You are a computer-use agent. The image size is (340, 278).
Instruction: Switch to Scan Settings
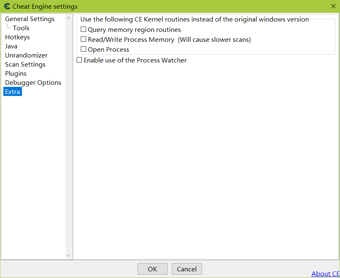[25, 65]
